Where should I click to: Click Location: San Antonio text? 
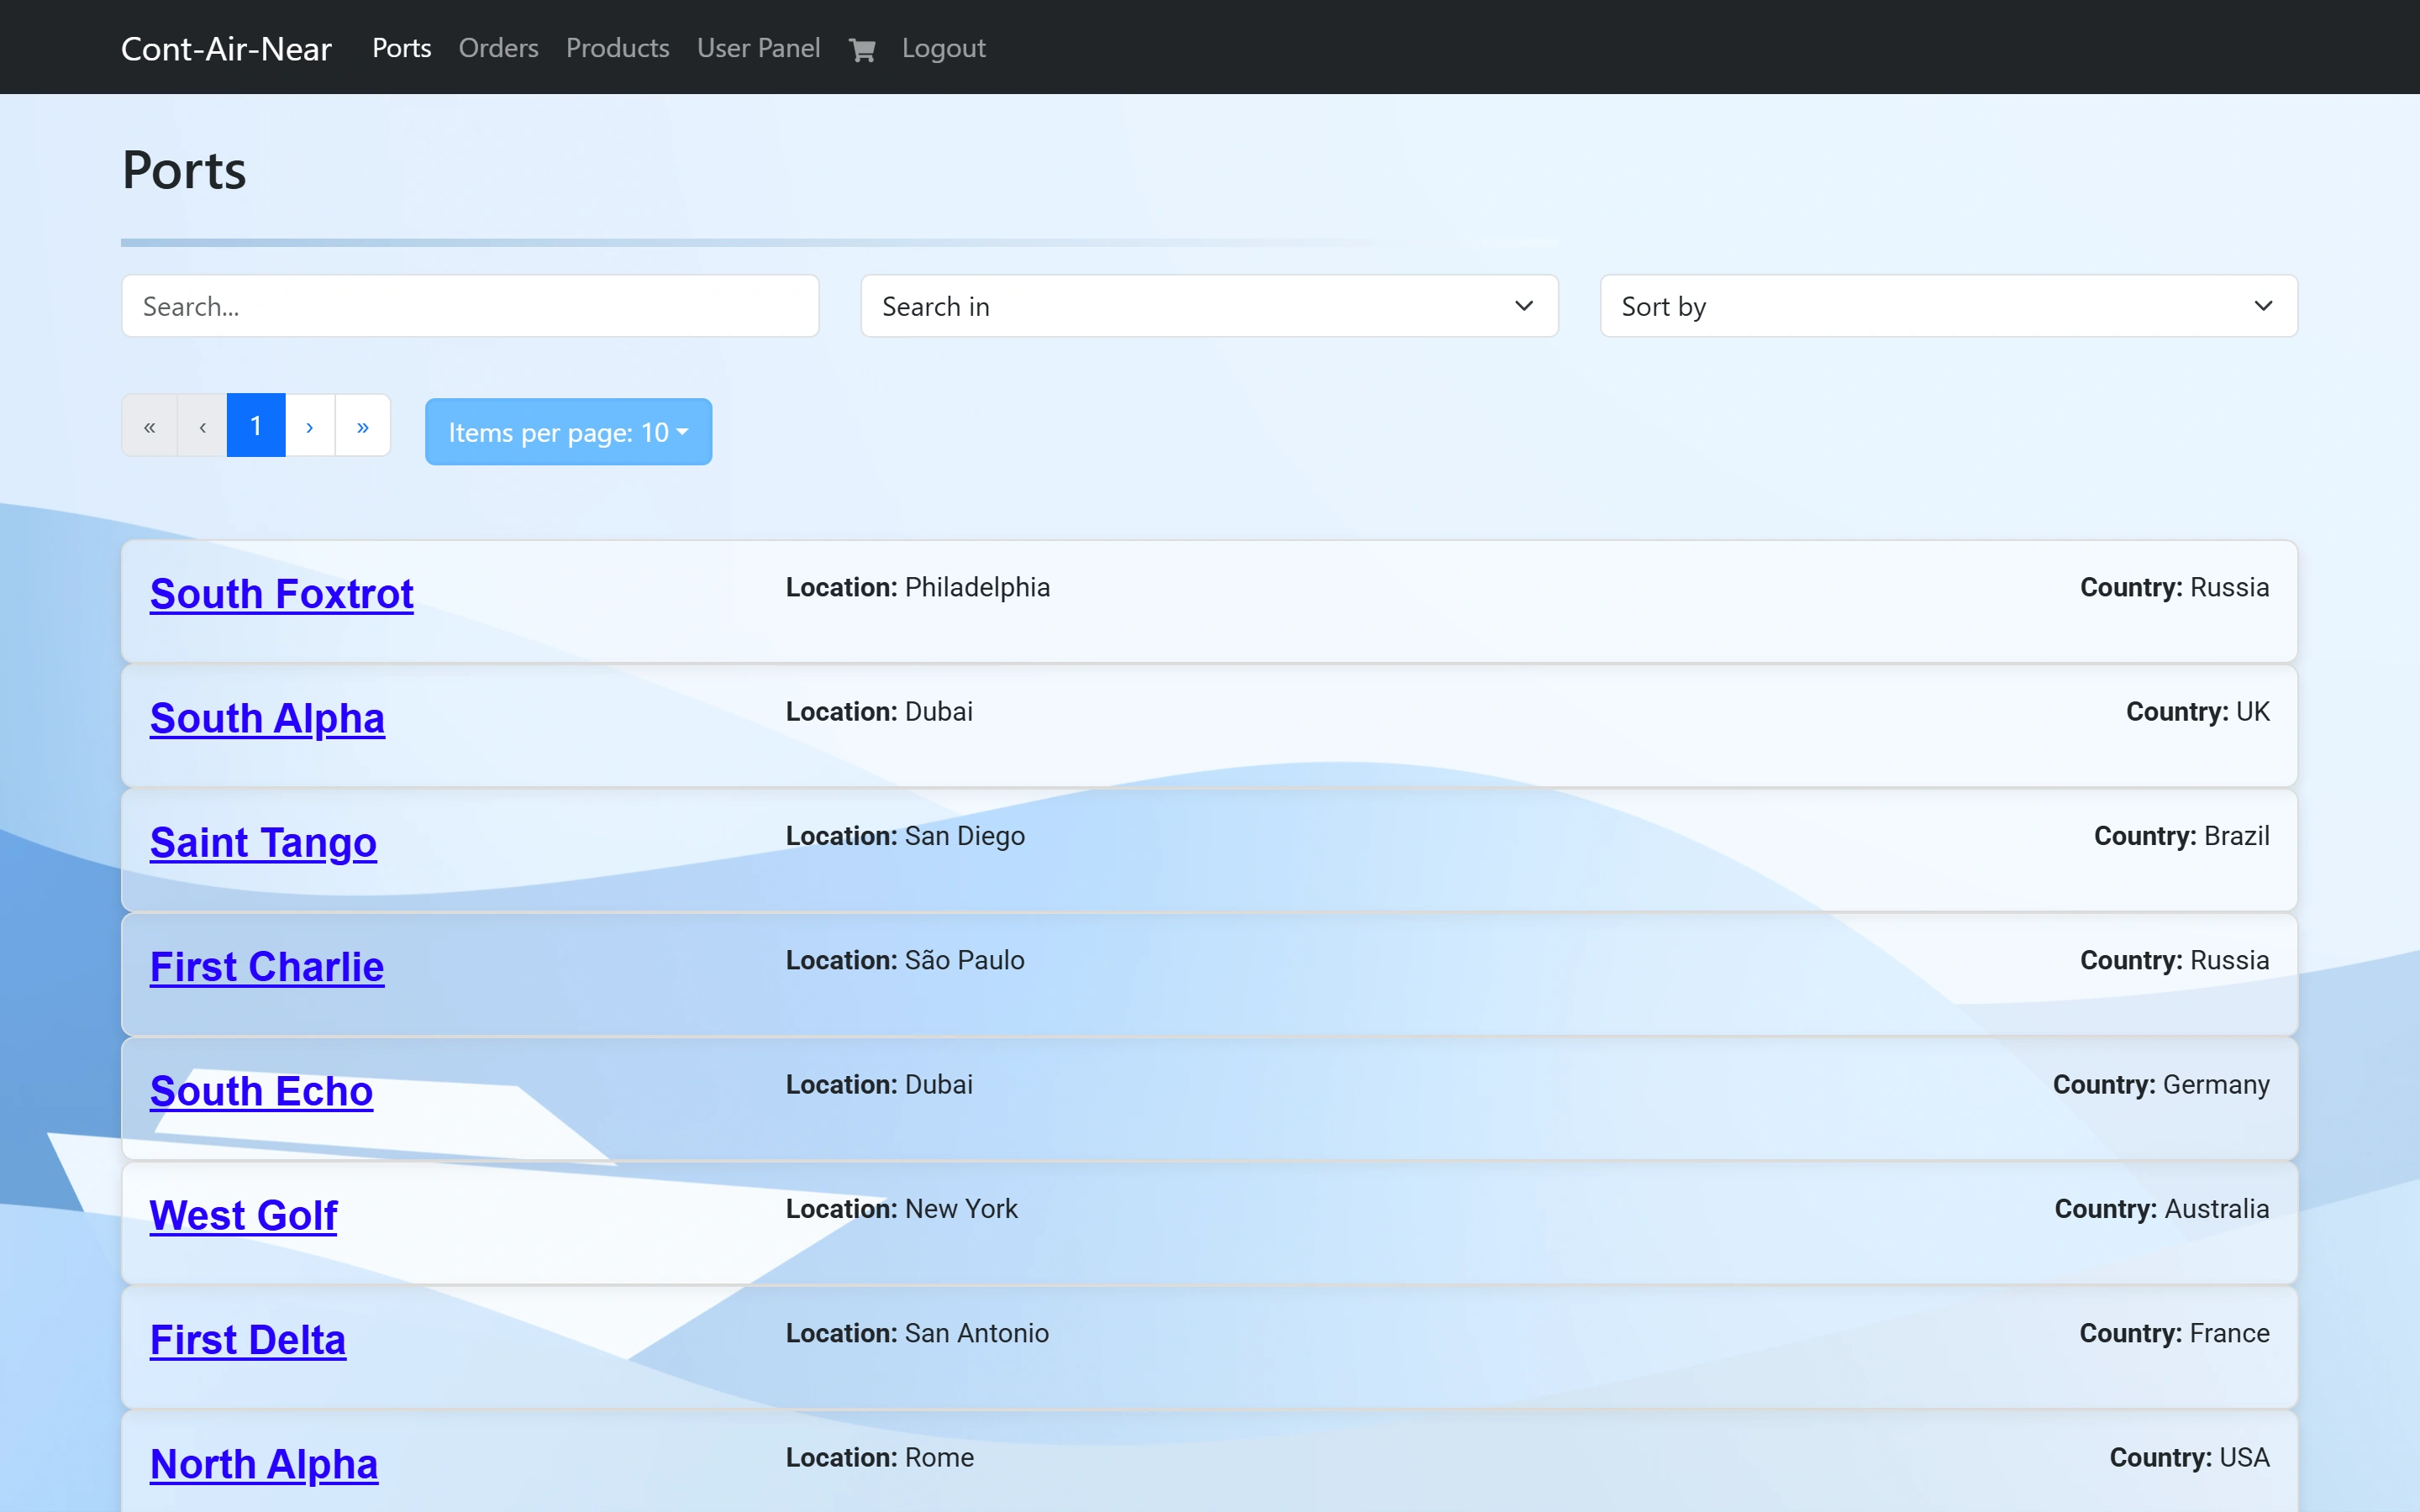[x=917, y=1333]
